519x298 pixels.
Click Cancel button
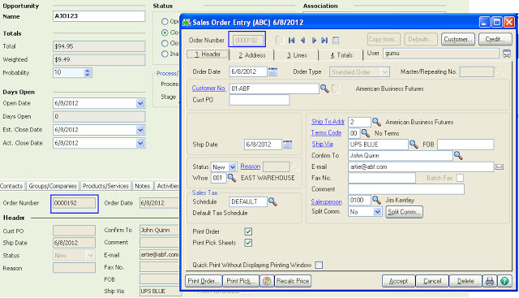432,281
